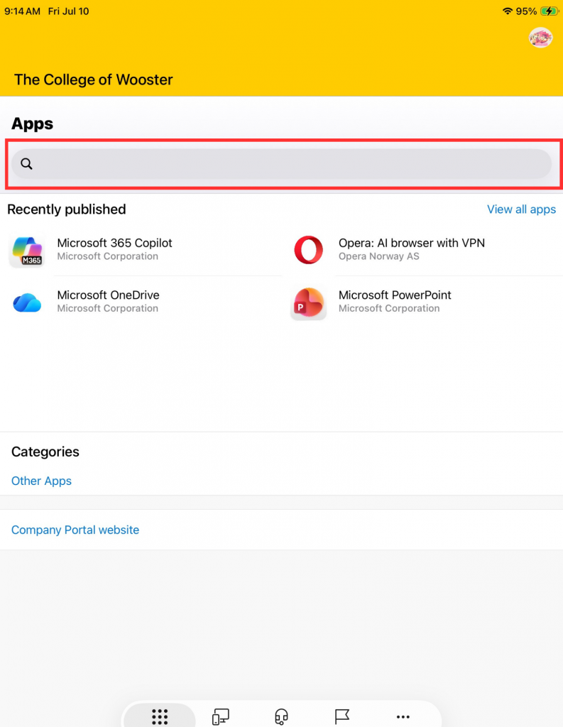
Task: Tap the magnifying glass search icon
Action: pyautogui.click(x=26, y=164)
